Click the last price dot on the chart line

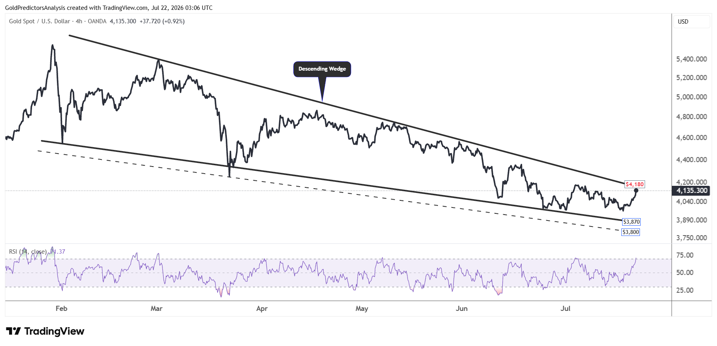coord(636,191)
